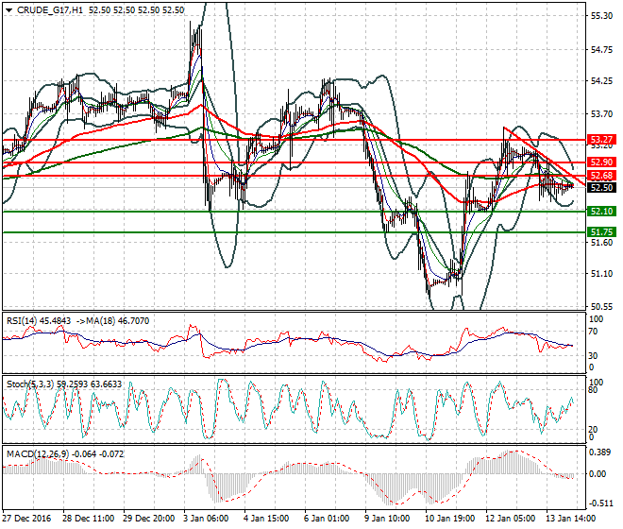Click the 51.10 price scale value
Image resolution: width=623 pixels, height=529 pixels.
(x=601, y=274)
